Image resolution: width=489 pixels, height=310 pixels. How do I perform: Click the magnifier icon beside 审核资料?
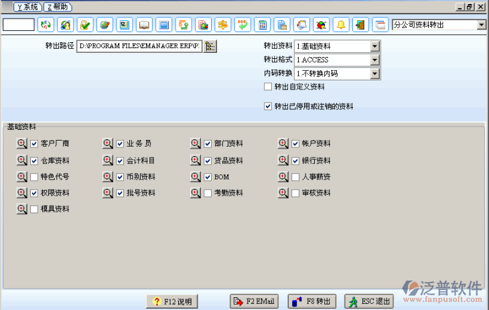tap(283, 193)
